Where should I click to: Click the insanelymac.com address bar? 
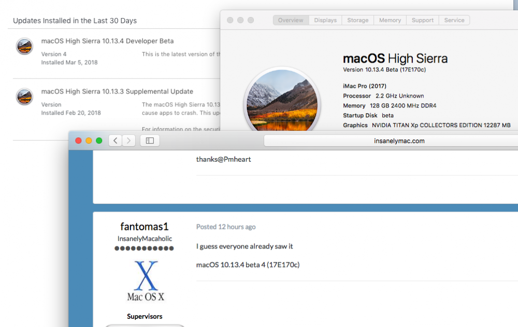pos(391,141)
